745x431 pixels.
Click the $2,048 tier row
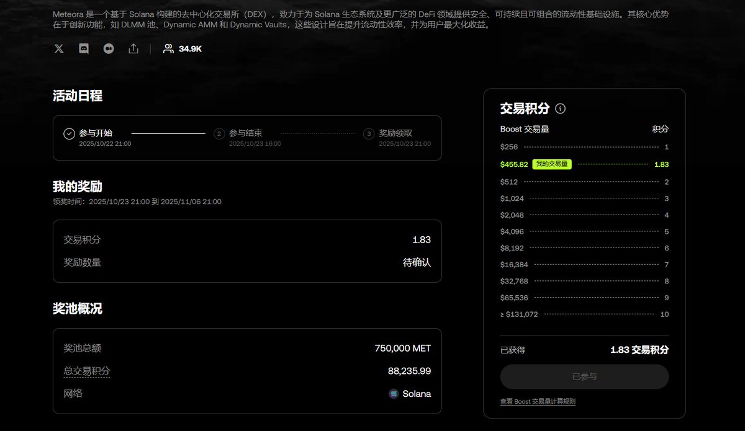pyautogui.click(x=584, y=215)
